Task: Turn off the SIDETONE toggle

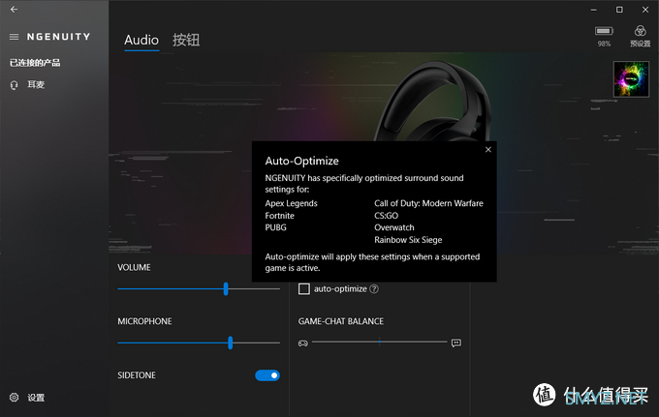Action: coord(267,375)
